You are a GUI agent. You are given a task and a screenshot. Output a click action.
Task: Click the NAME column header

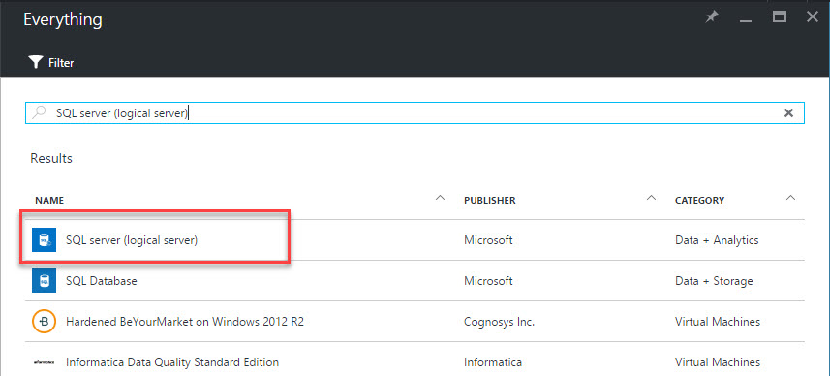49,201
